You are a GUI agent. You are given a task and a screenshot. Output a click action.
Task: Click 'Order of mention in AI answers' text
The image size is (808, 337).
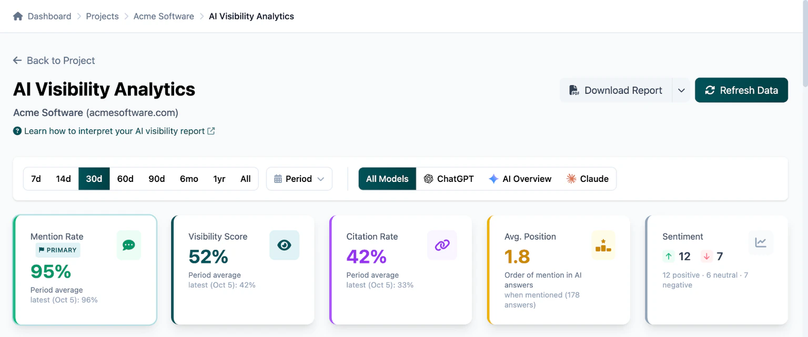[543, 280]
